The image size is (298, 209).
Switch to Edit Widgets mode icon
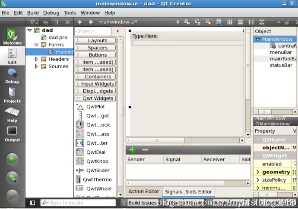187,22
